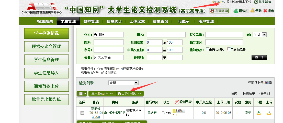Click the QQ penguin online consultation icon

tap(212, 11)
